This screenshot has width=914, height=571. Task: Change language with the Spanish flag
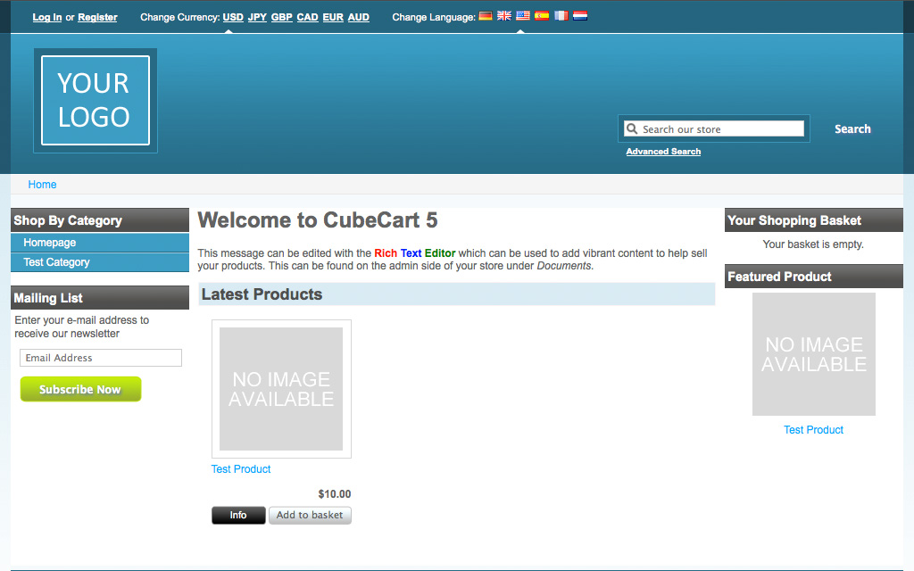(542, 16)
